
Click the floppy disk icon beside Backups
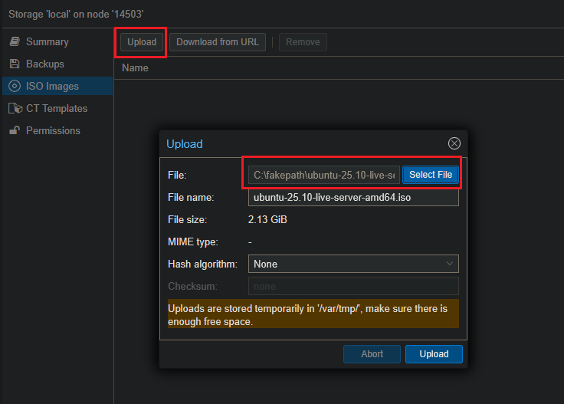click(15, 64)
